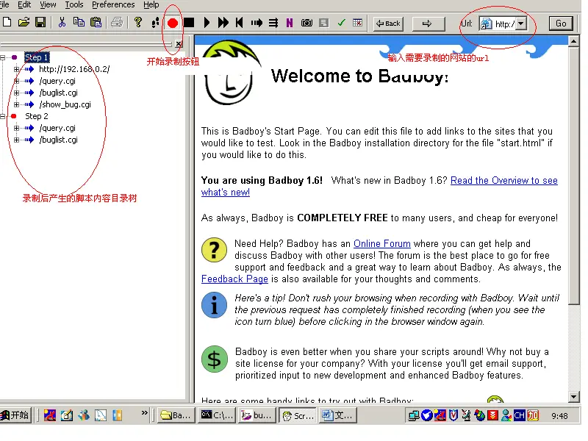Switch to C:\ command prompt taskbar button
The width and height of the screenshot is (588, 441).
click(217, 415)
